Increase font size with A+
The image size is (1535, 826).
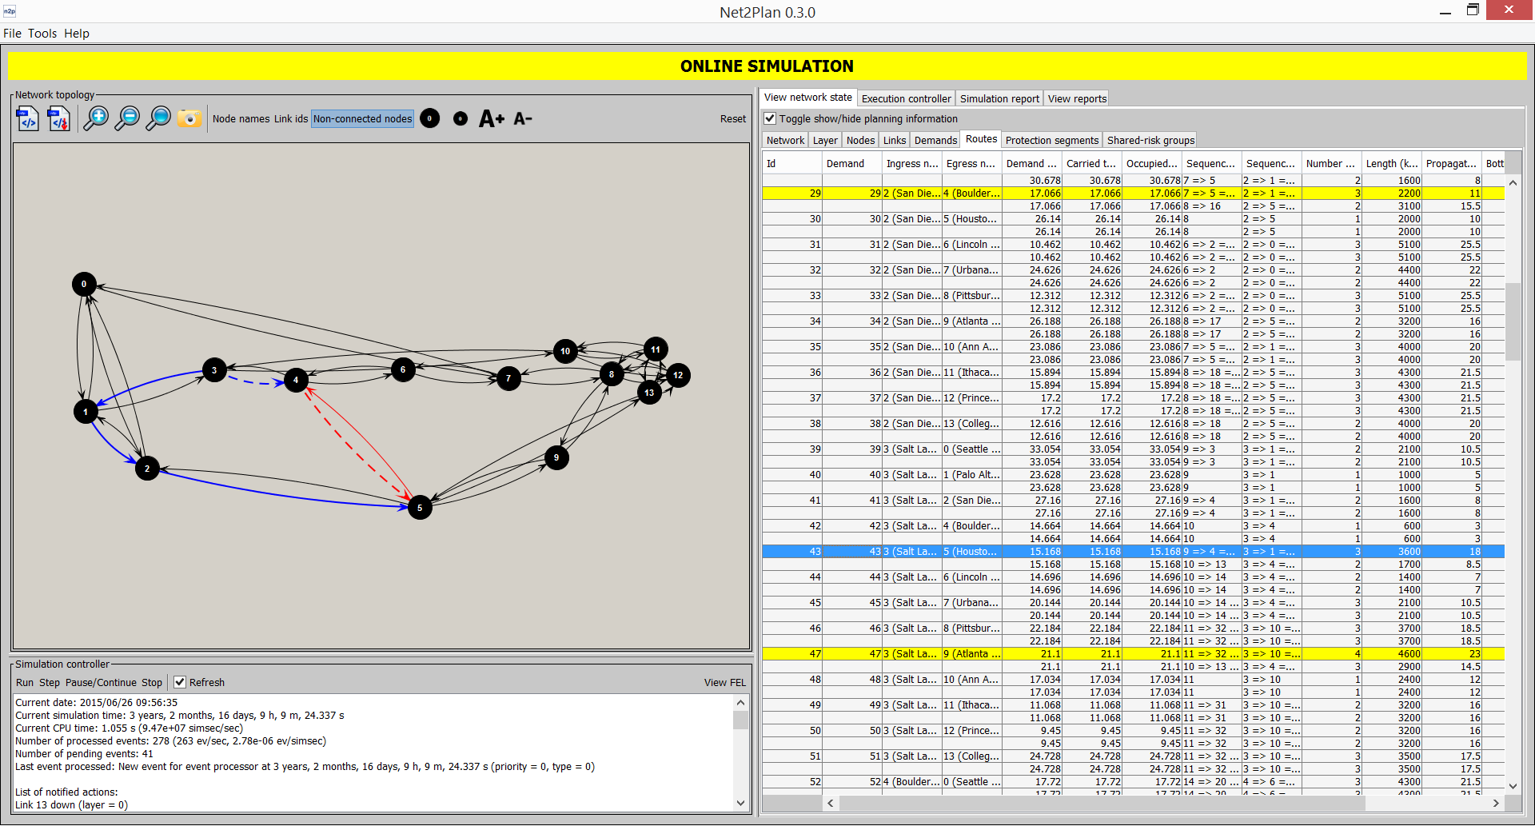492,118
